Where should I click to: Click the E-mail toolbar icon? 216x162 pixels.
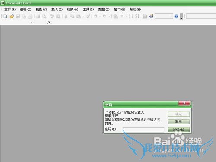[30, 16]
